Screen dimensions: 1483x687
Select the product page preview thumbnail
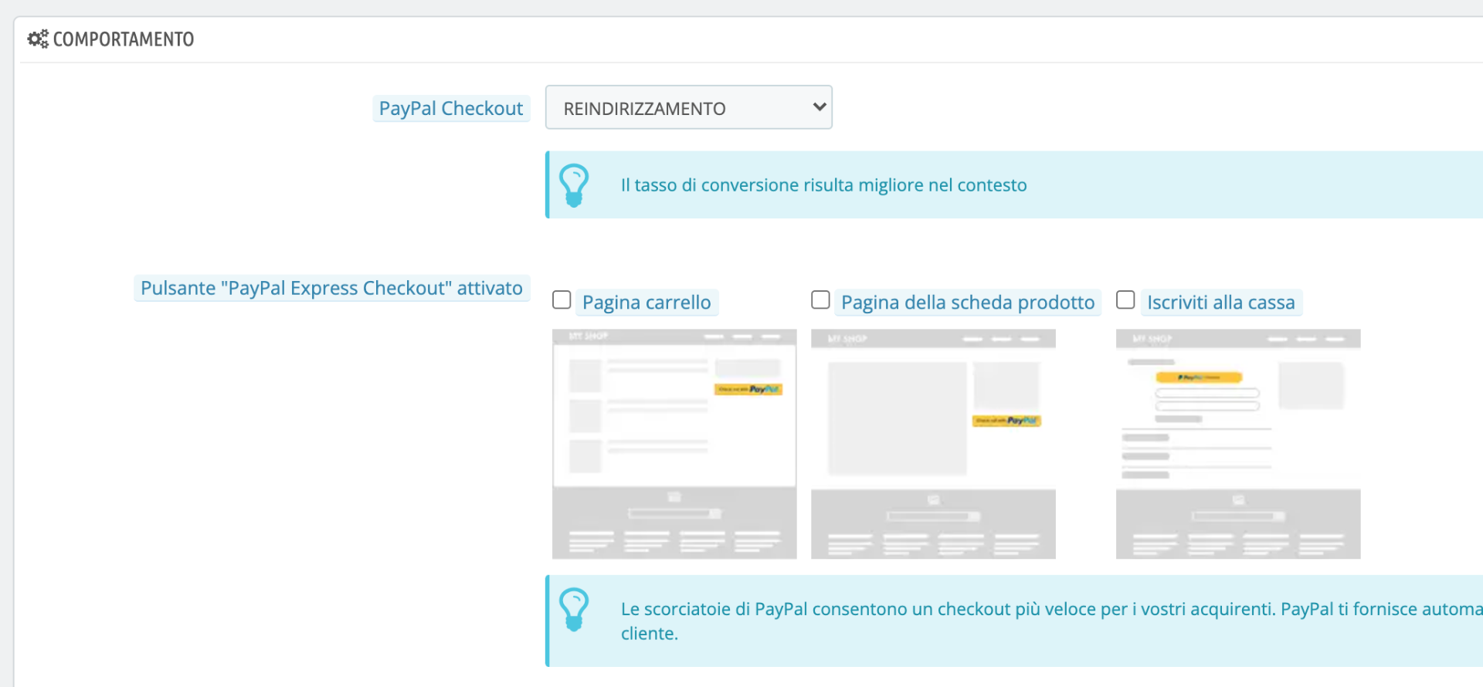(933, 444)
